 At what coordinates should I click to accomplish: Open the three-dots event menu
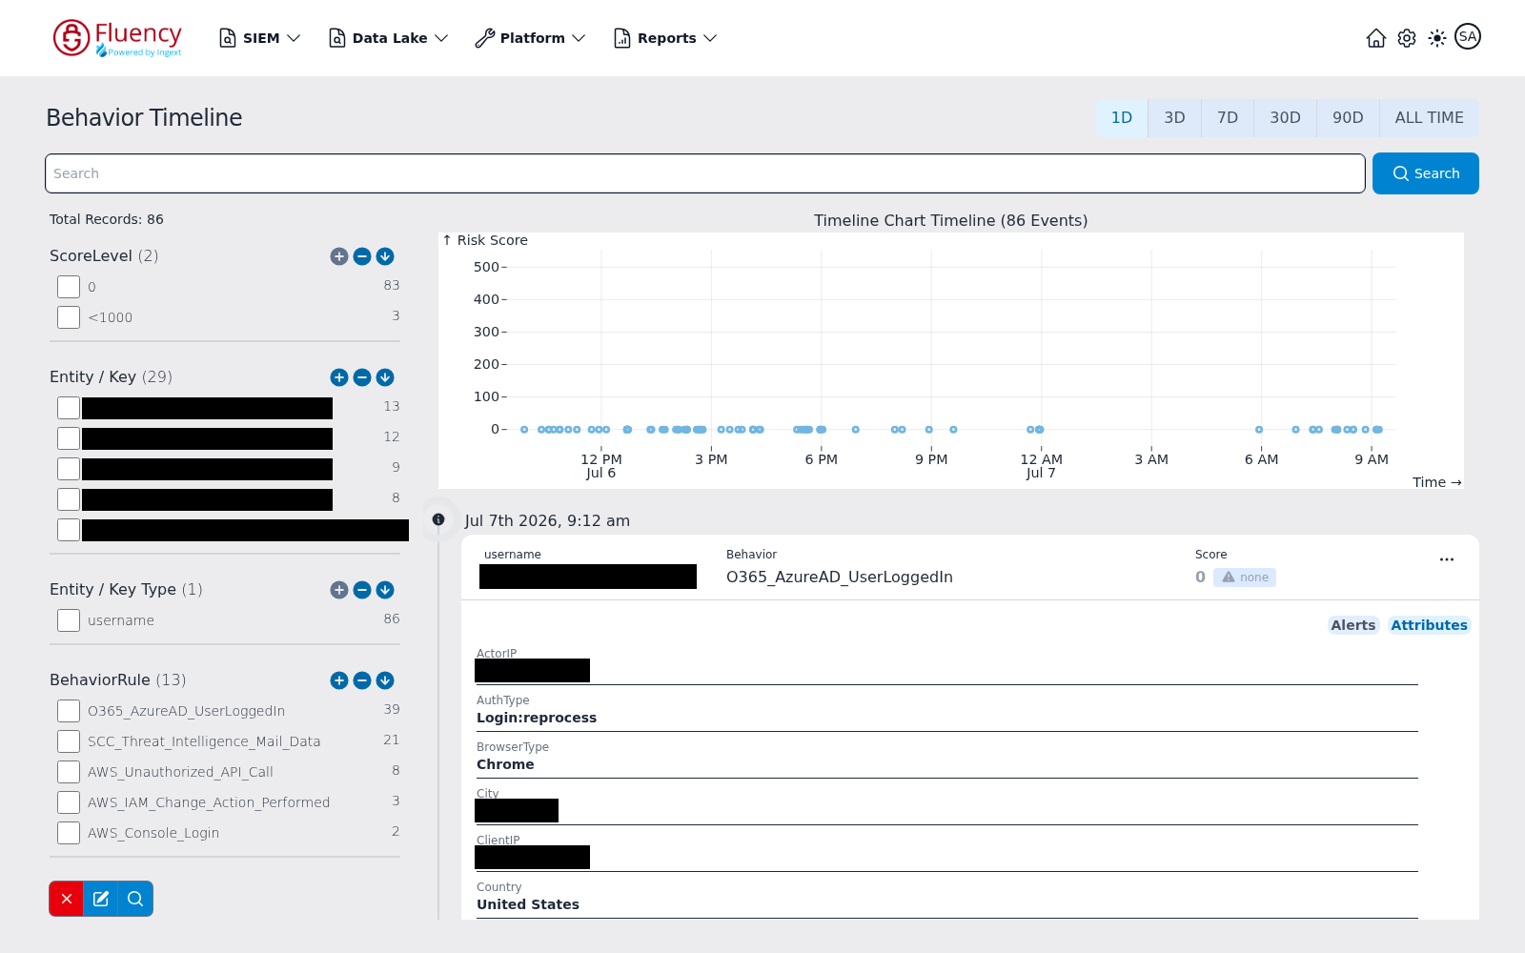(1447, 559)
